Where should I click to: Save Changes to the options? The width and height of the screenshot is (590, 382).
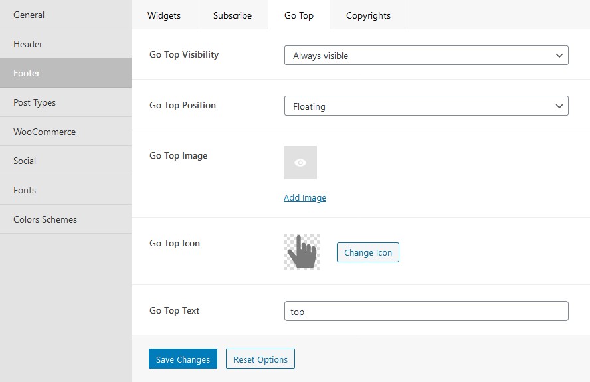pyautogui.click(x=183, y=359)
